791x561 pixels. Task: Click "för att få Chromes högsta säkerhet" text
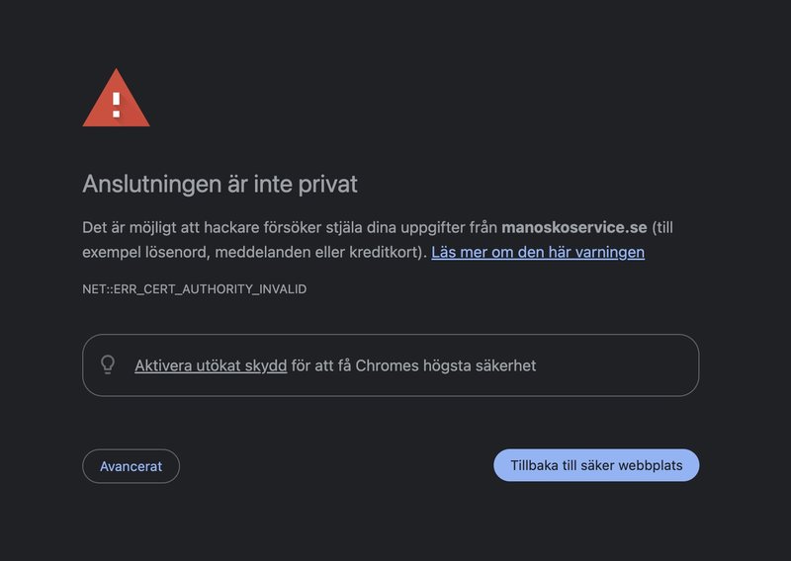[x=413, y=365]
